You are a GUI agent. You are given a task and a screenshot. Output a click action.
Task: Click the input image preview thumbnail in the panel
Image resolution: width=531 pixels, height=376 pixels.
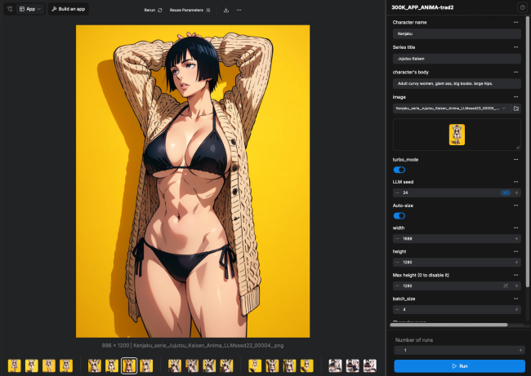pyautogui.click(x=457, y=135)
